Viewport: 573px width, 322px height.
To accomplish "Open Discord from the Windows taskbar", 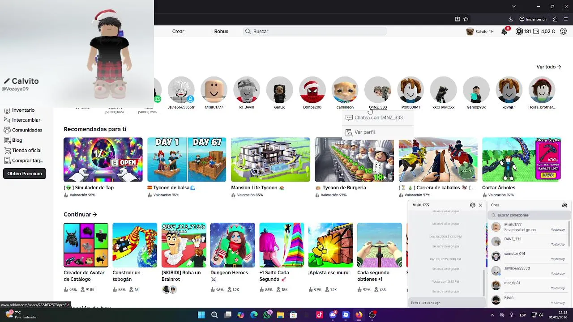I will [333, 315].
